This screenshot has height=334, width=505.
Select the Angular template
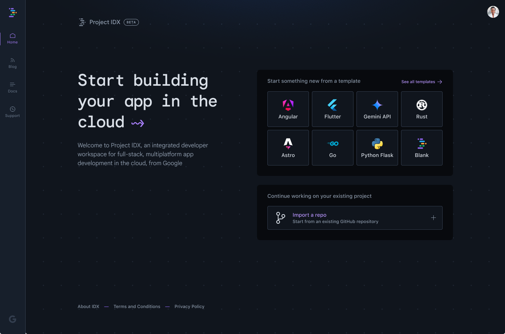288,109
